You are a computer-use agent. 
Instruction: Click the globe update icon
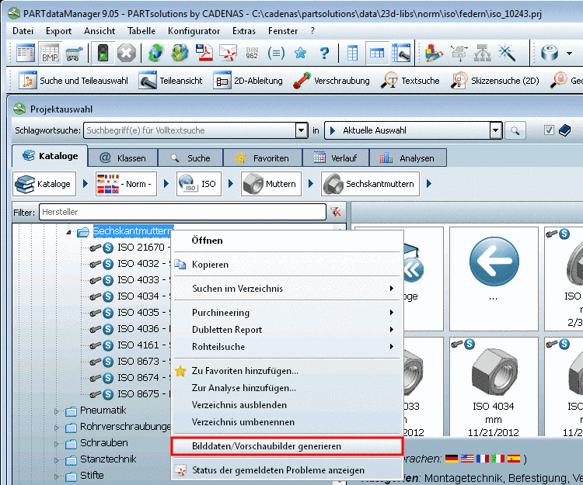(x=180, y=53)
